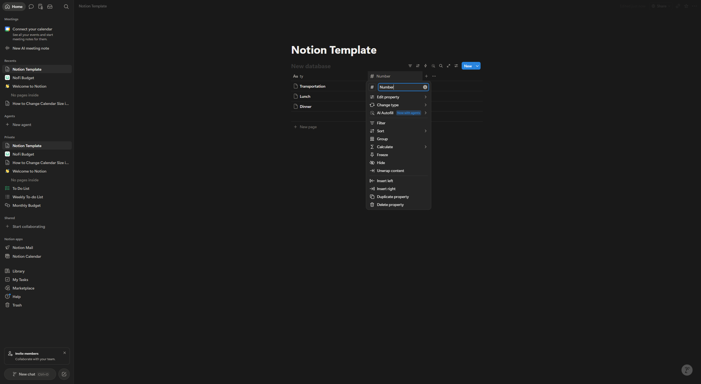
Task: Select Group from the property menu
Action: pyautogui.click(x=398, y=139)
